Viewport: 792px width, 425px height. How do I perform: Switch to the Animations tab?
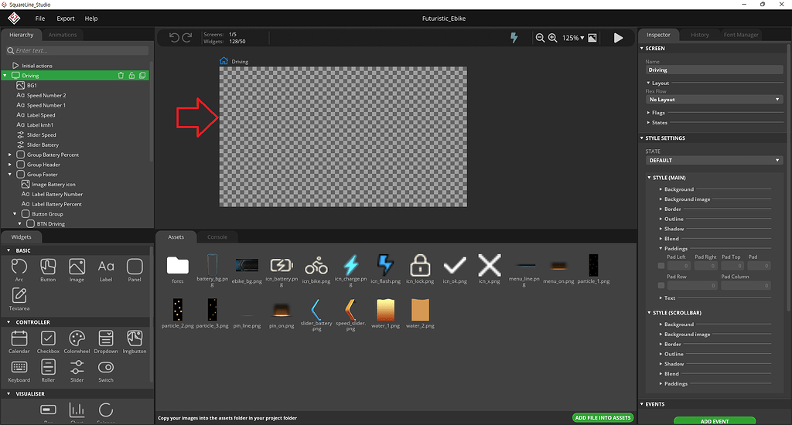[x=63, y=35]
